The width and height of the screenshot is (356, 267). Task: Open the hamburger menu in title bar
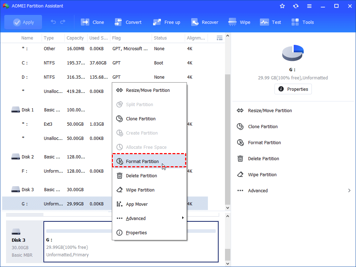[x=309, y=6]
